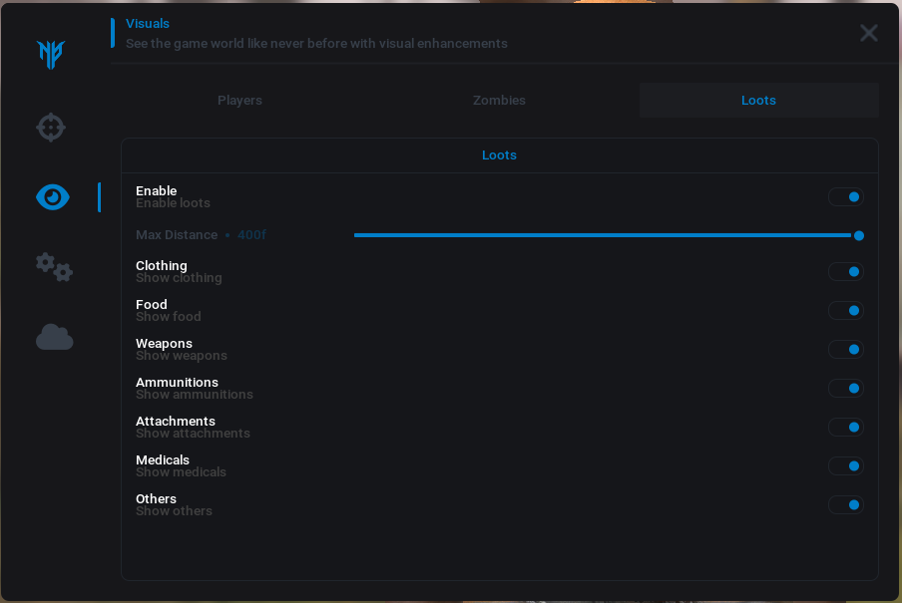
Task: Disable the Clothing toggle
Action: [x=846, y=272]
